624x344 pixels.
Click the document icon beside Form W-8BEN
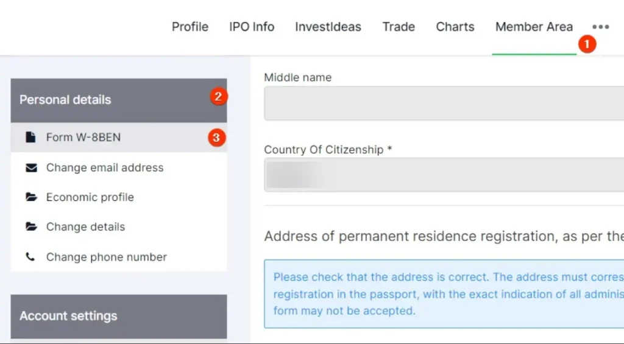[x=30, y=137]
